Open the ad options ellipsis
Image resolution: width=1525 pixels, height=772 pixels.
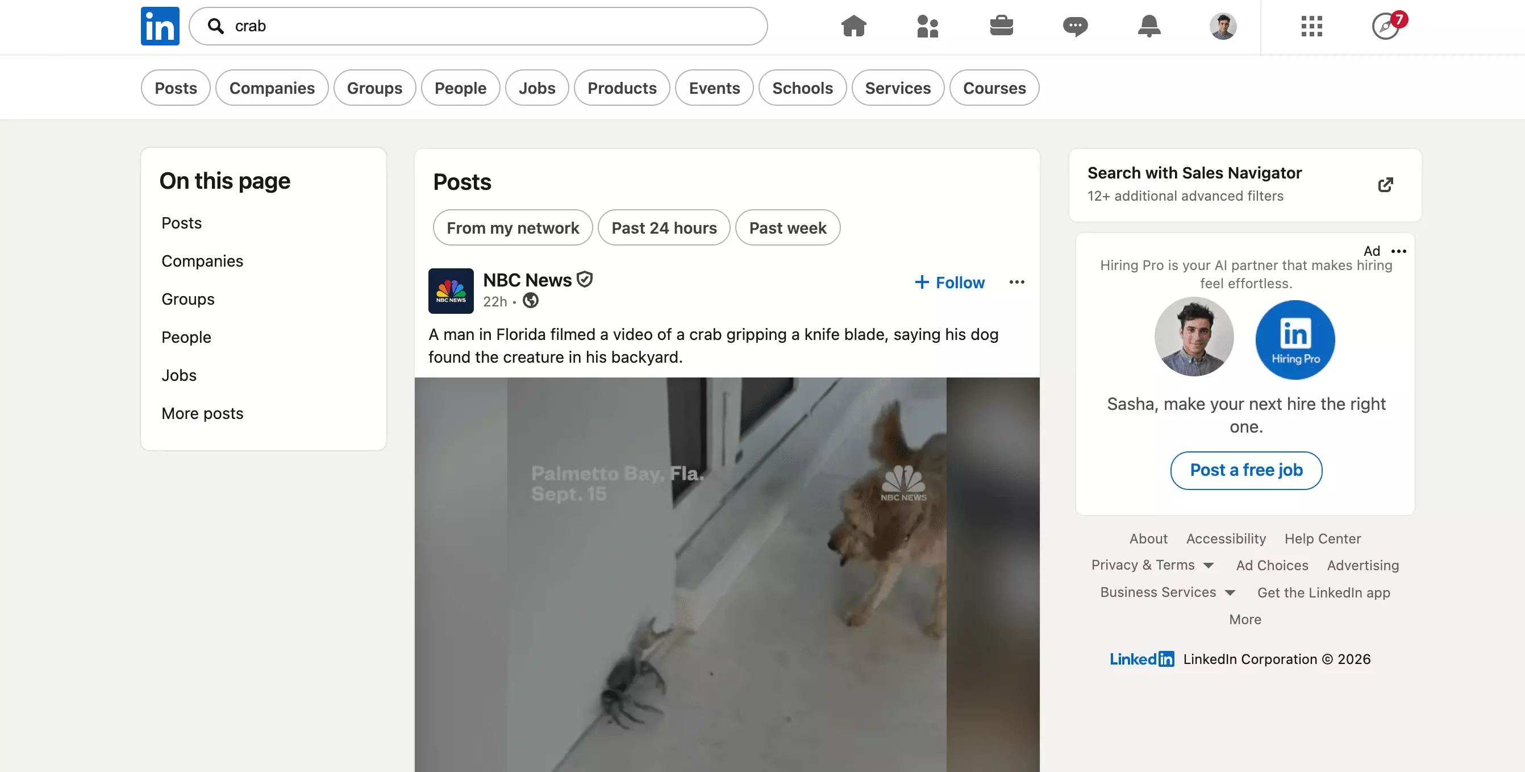tap(1399, 251)
